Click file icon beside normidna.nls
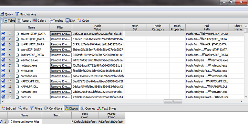 point(17,76)
